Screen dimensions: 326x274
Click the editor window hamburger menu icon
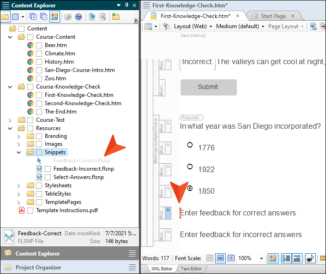(x=146, y=5)
